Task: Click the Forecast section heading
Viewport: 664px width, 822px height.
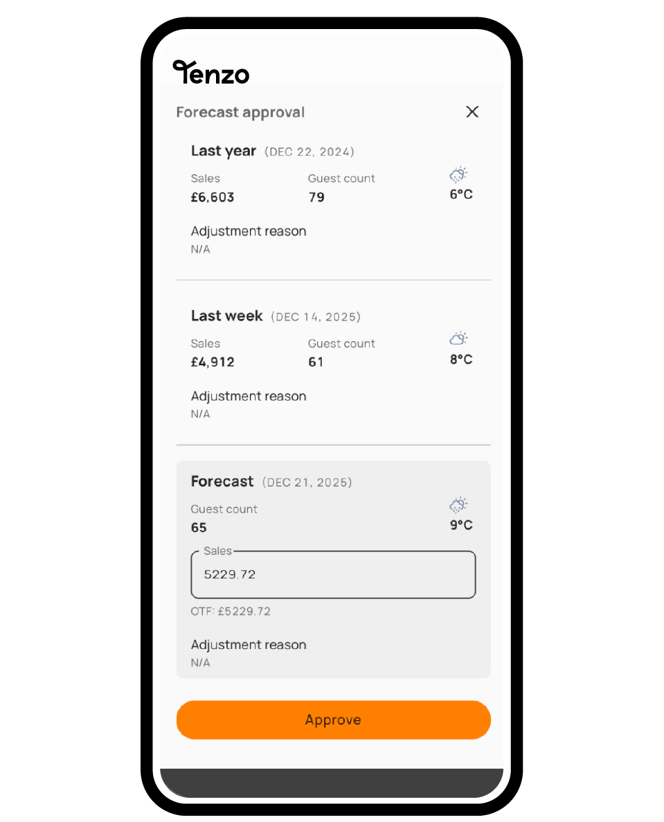Action: tap(222, 482)
